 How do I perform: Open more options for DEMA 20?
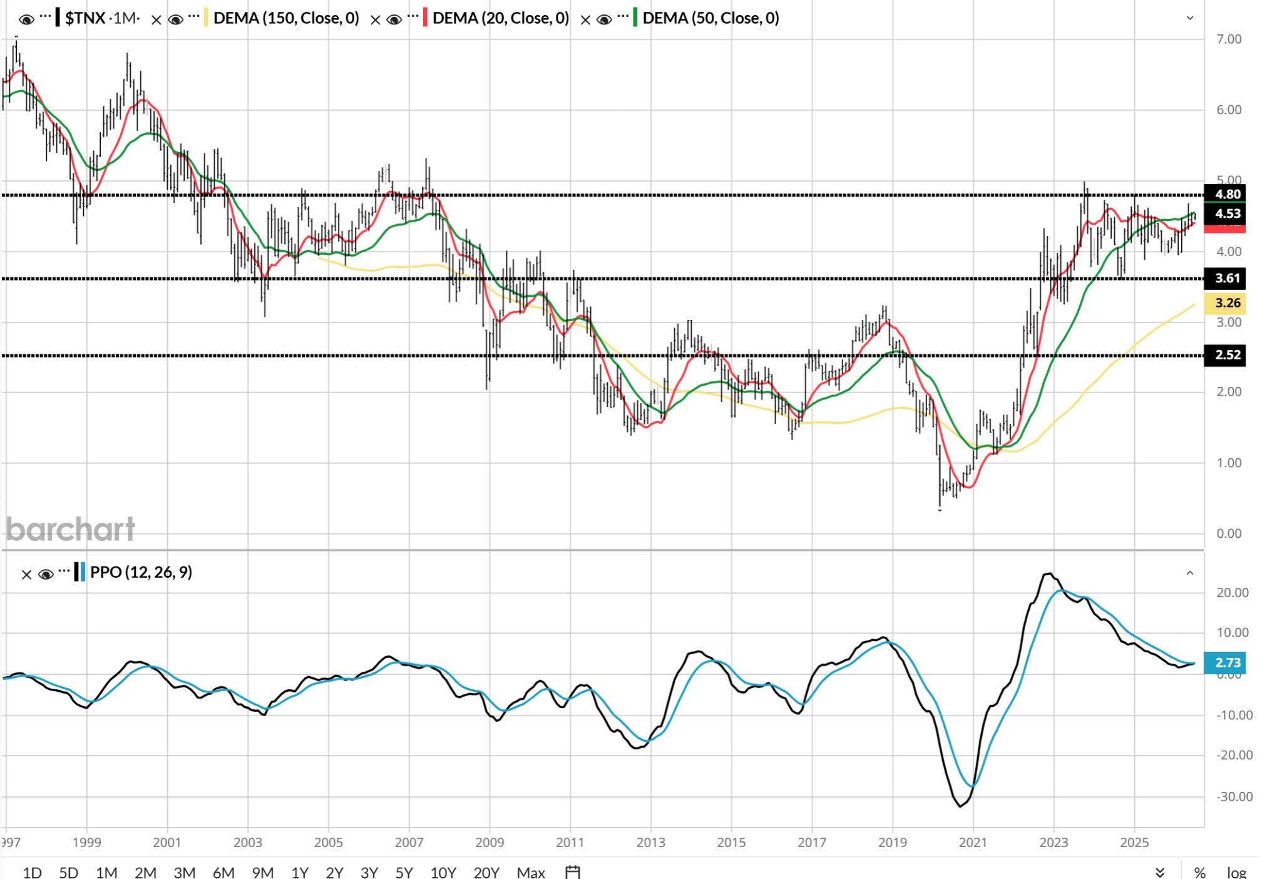point(413,17)
